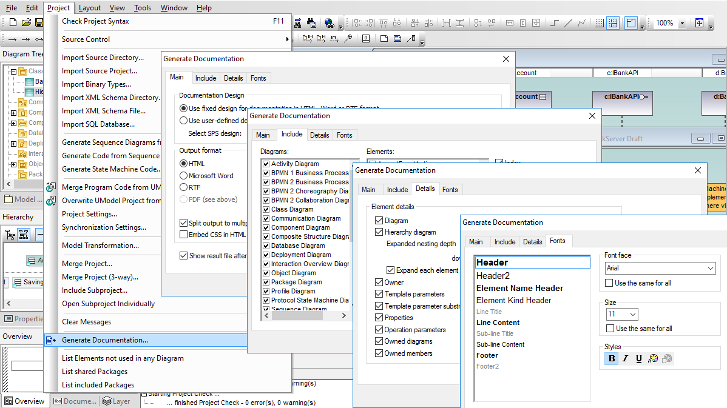Uncheck the Class Diagram checkbox
Image resolution: width=727 pixels, height=408 pixels.
(x=266, y=209)
